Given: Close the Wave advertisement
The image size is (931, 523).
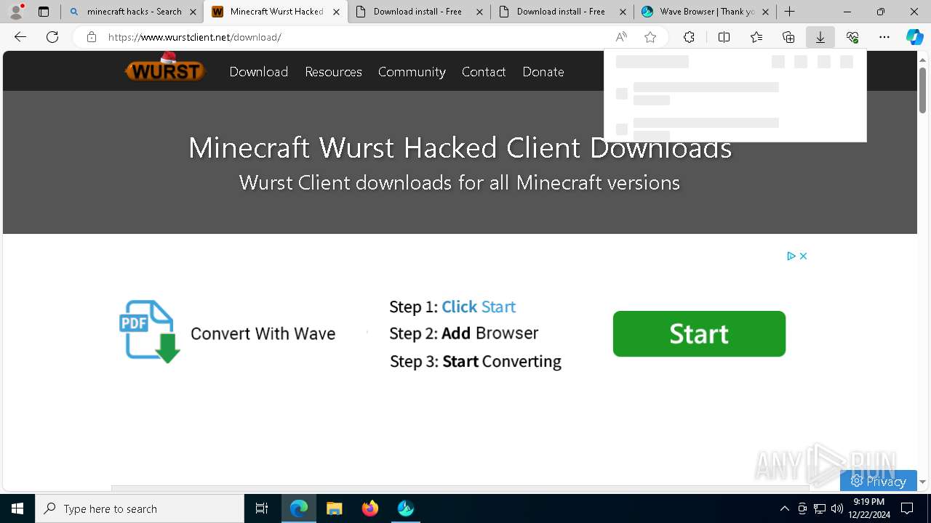Looking at the screenshot, I should (803, 256).
